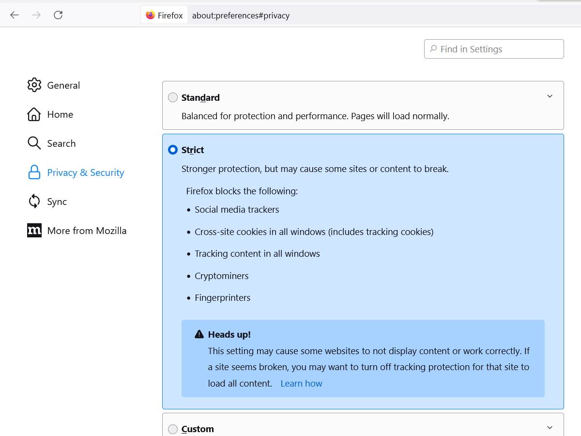Click the Firefox logo in address bar

(x=151, y=15)
